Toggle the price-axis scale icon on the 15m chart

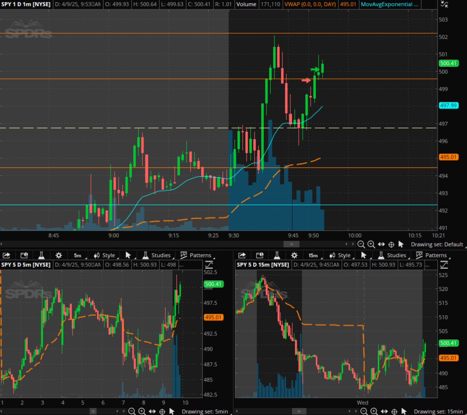point(444,265)
